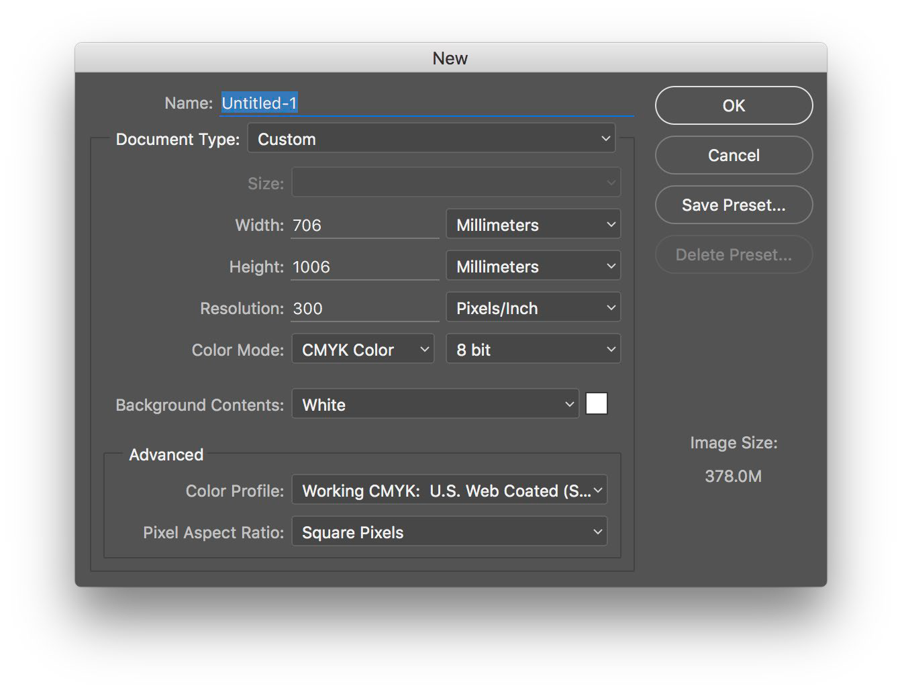The width and height of the screenshot is (902, 694).
Task: Open the 8 bit depth dropdown
Action: [x=533, y=350]
